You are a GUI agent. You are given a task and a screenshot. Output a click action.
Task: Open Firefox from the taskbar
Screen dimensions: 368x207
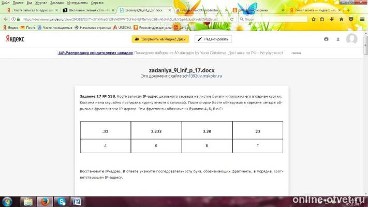click(x=45, y=202)
